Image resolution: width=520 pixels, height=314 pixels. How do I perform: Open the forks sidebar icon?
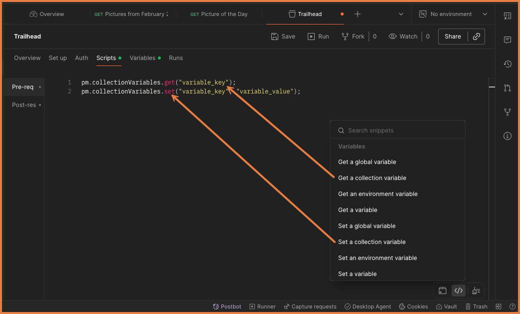pyautogui.click(x=507, y=112)
